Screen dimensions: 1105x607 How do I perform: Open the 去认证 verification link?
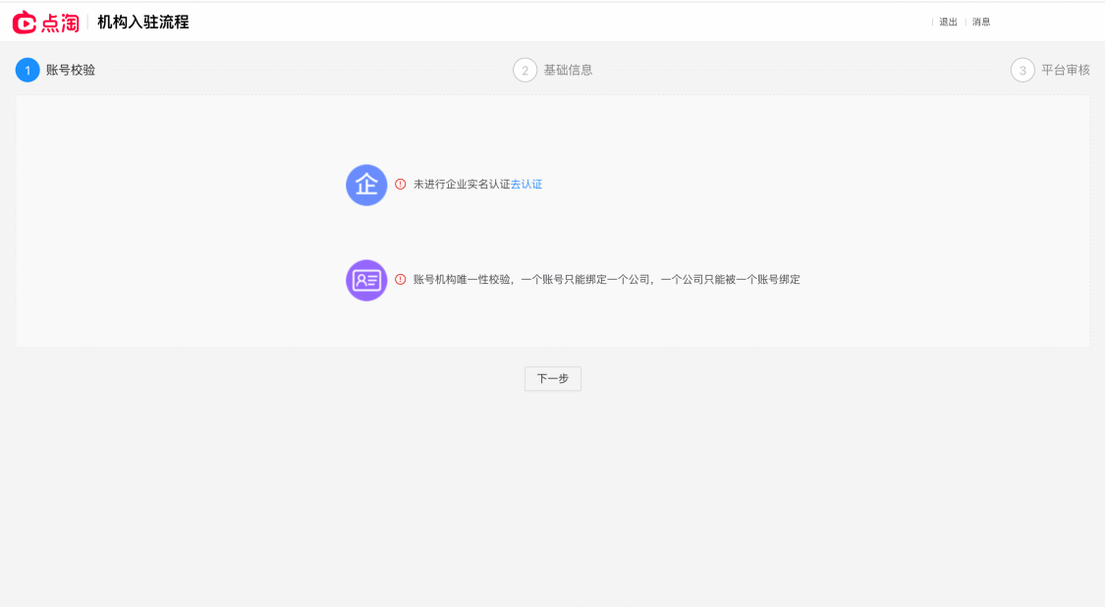pyautogui.click(x=526, y=184)
